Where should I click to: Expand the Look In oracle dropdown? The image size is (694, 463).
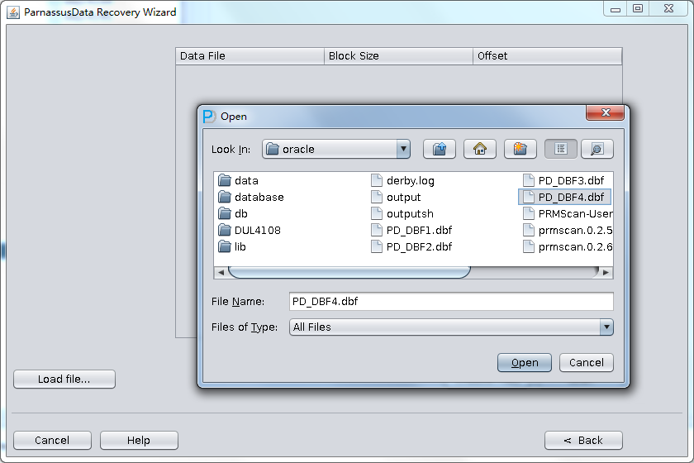(403, 149)
